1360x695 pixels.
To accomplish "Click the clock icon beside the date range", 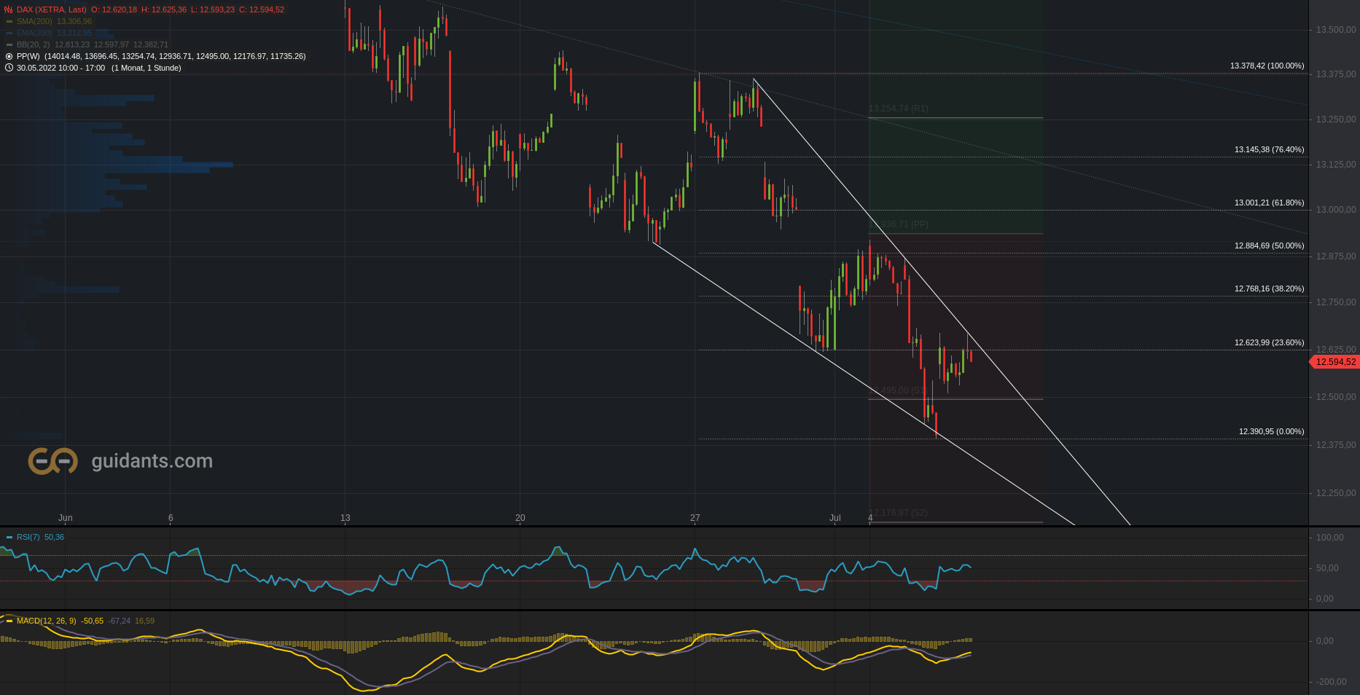I will click(9, 68).
